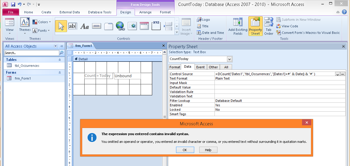Choose the Web Browser control
This screenshot has width=350, height=166.
tap(132, 26)
